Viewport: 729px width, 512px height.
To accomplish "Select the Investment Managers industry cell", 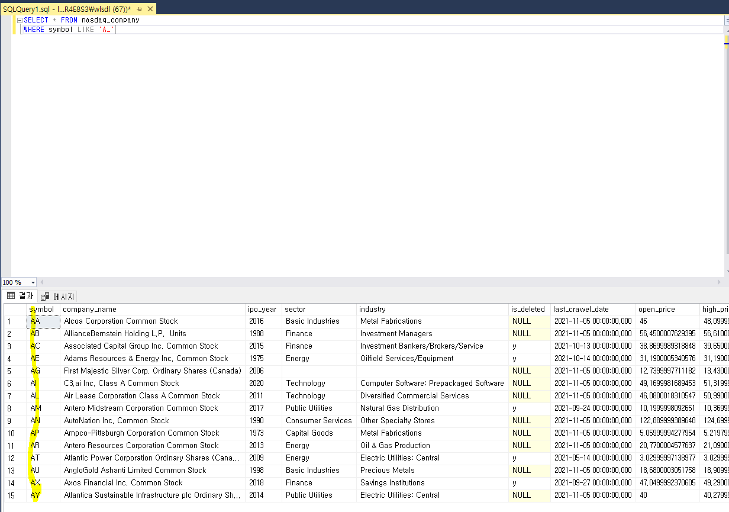I will coord(433,334).
